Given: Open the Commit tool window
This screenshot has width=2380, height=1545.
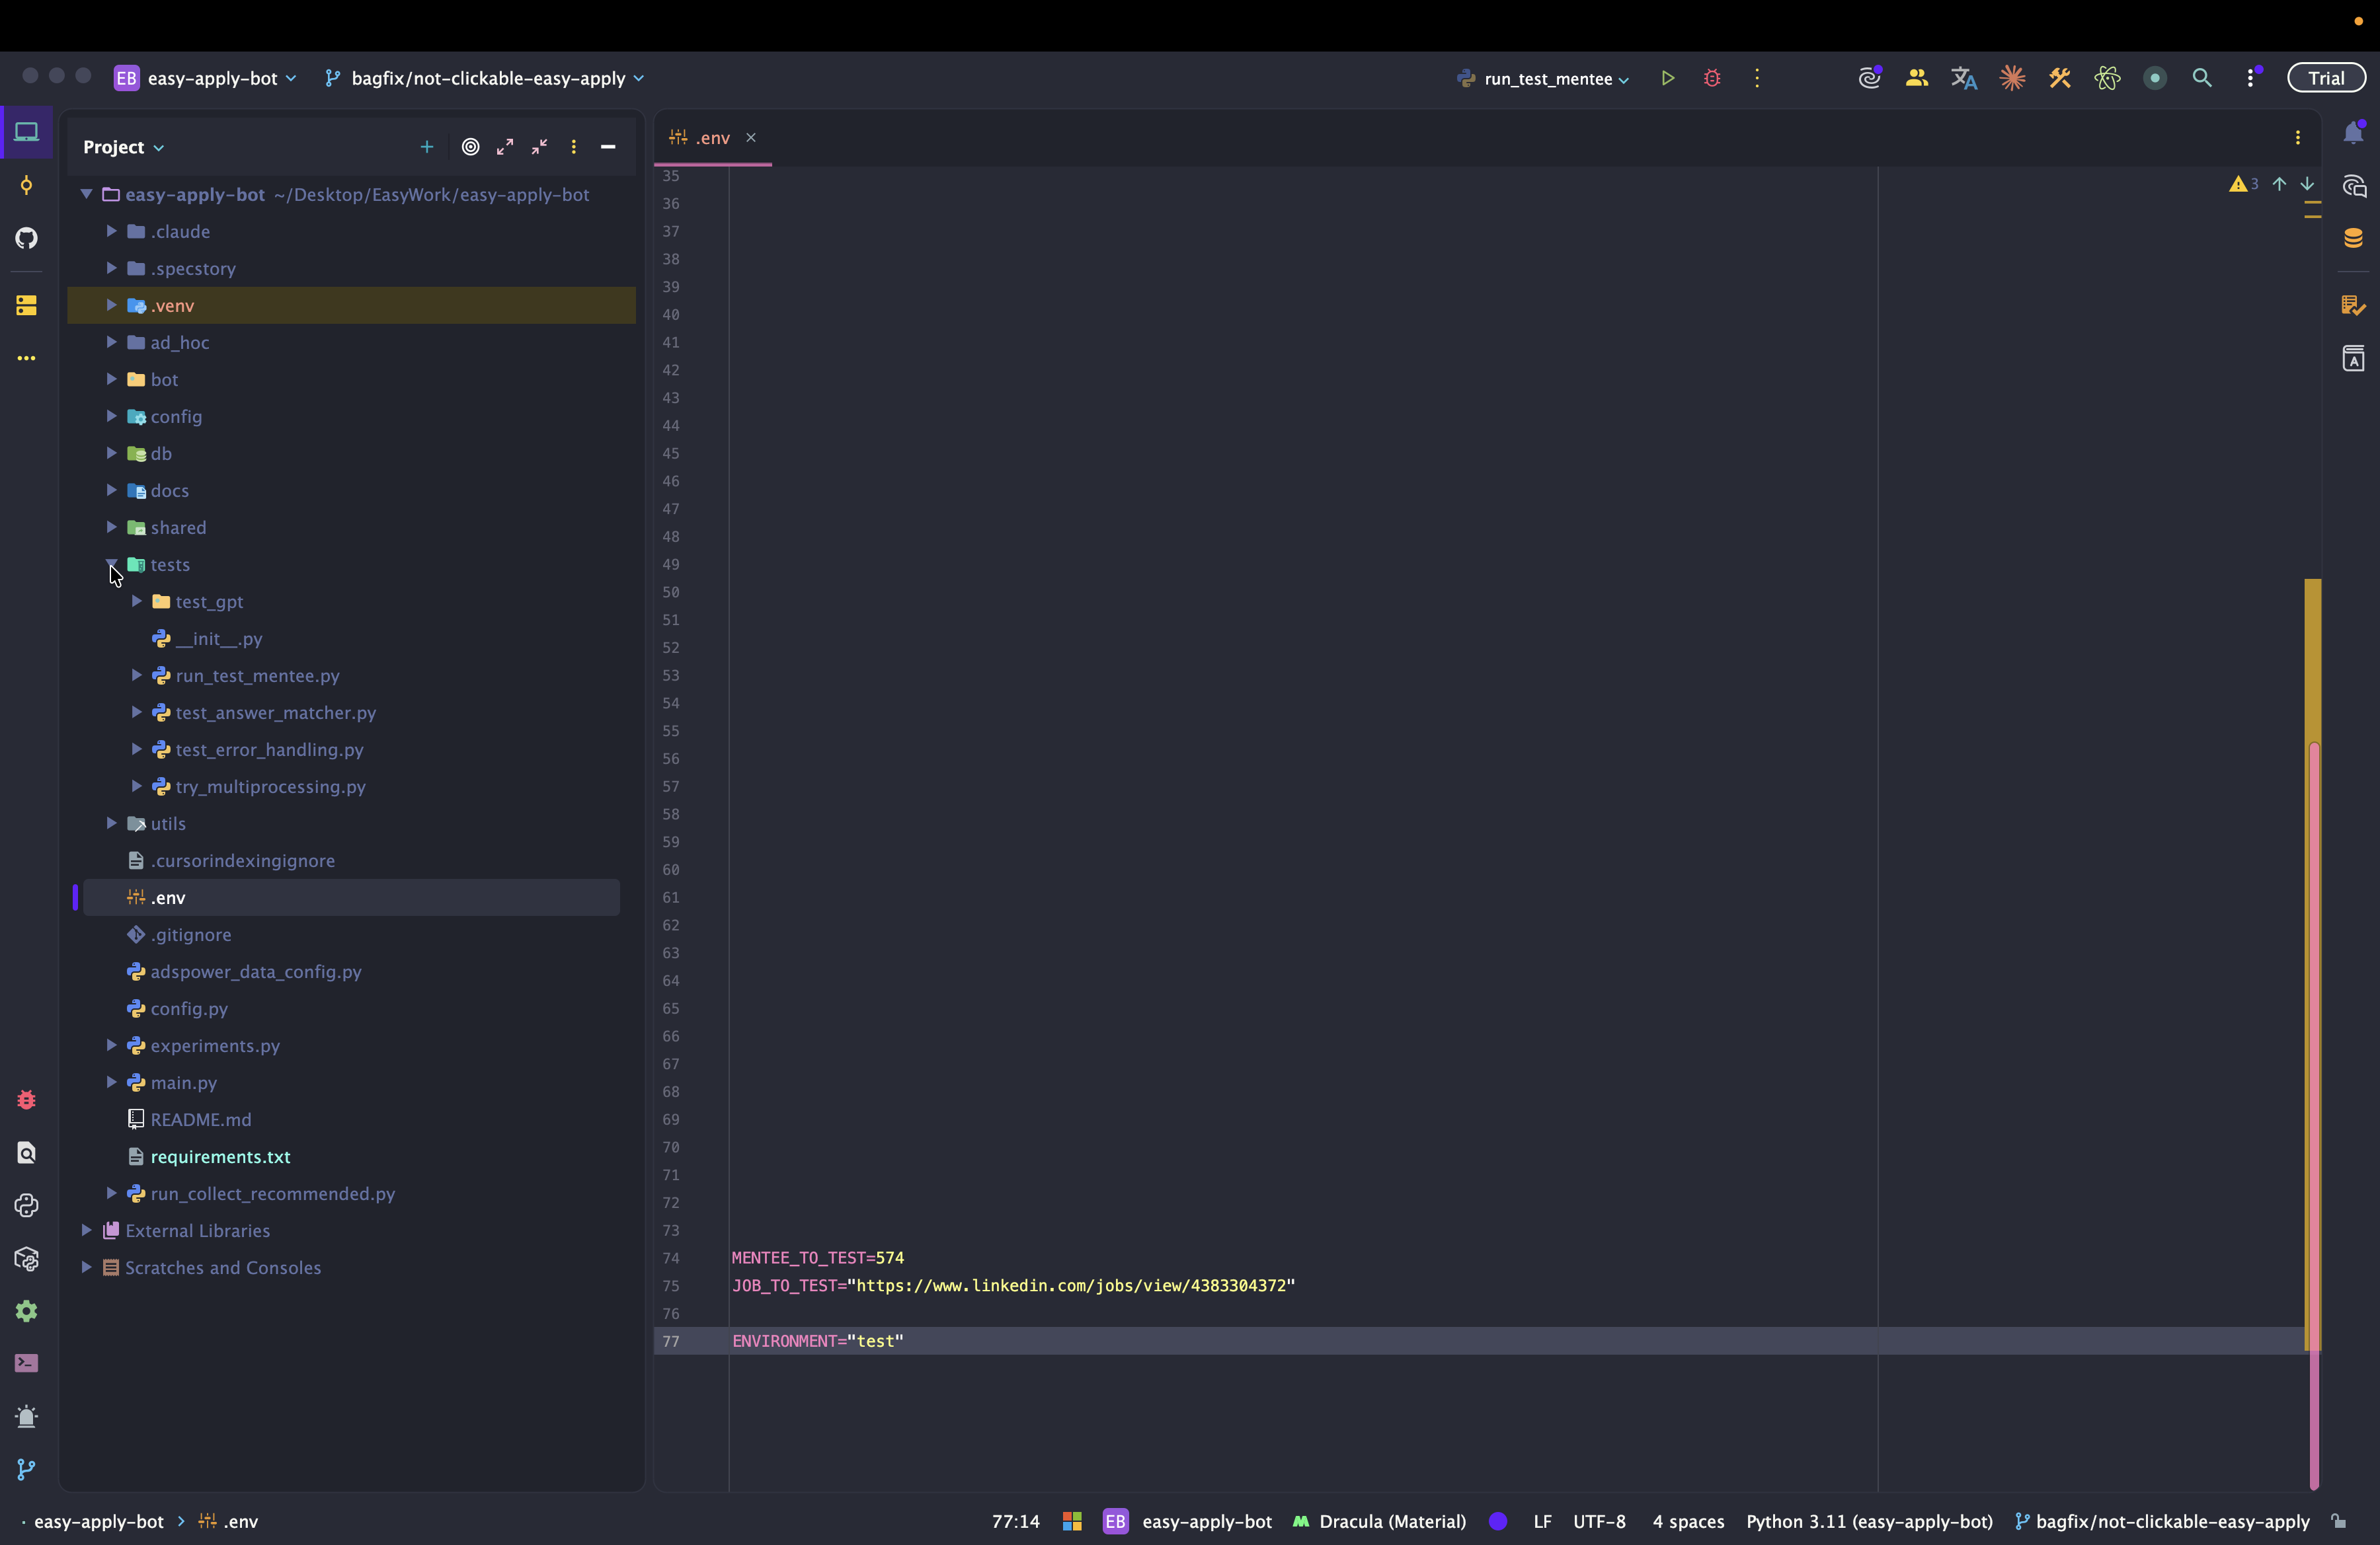Looking at the screenshot, I should [27, 185].
